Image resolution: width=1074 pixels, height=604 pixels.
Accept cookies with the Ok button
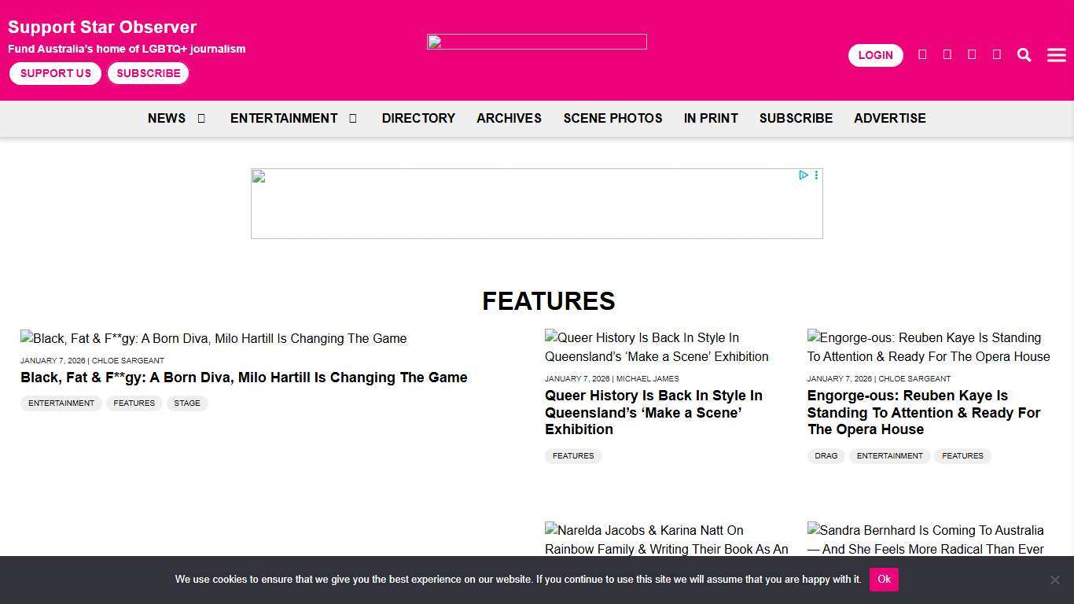pyautogui.click(x=884, y=580)
